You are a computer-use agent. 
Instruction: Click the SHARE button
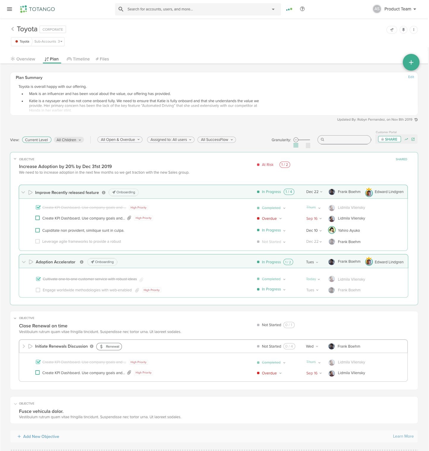click(x=389, y=139)
